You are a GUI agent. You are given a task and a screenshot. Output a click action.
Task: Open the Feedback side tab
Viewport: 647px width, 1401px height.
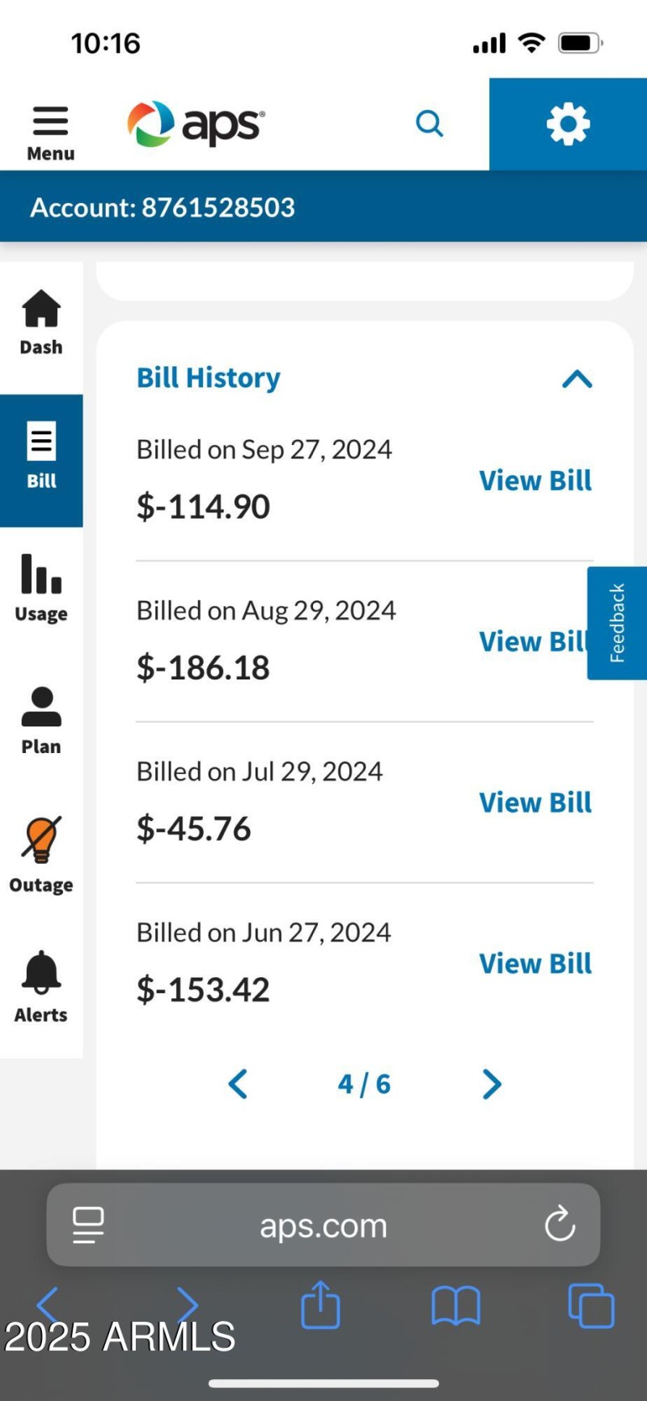[617, 623]
